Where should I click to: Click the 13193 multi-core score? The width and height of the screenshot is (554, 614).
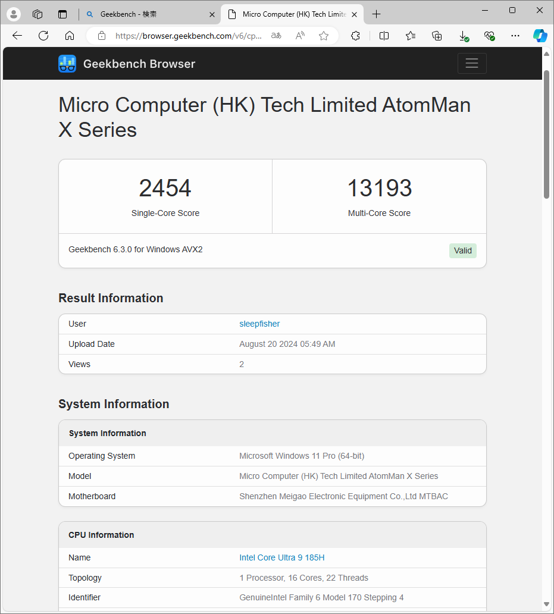(x=380, y=188)
